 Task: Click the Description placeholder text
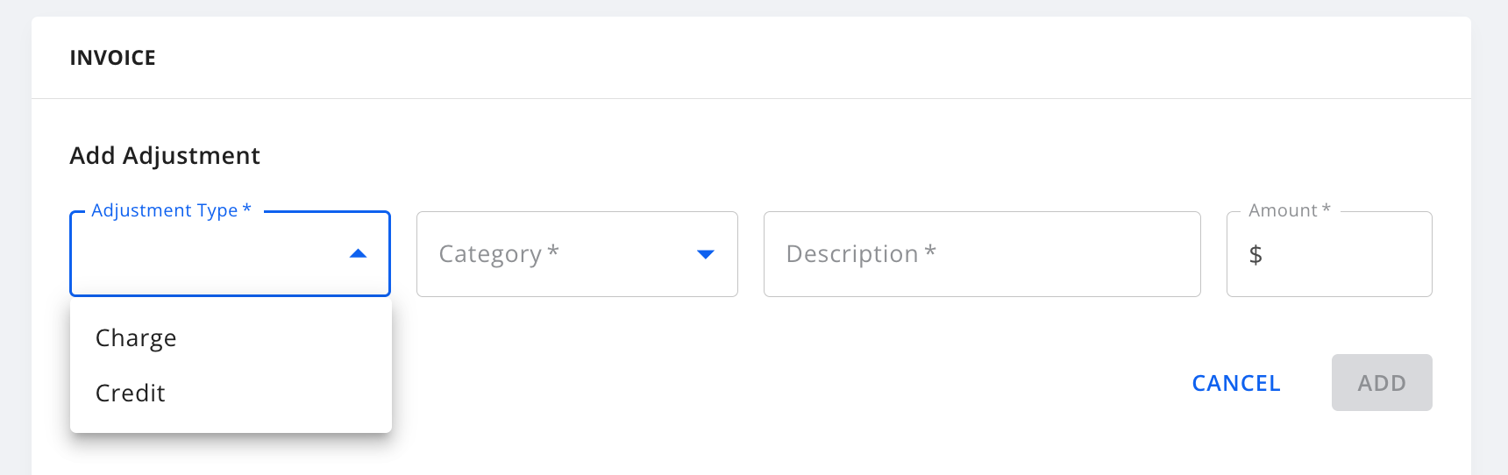tap(851, 254)
